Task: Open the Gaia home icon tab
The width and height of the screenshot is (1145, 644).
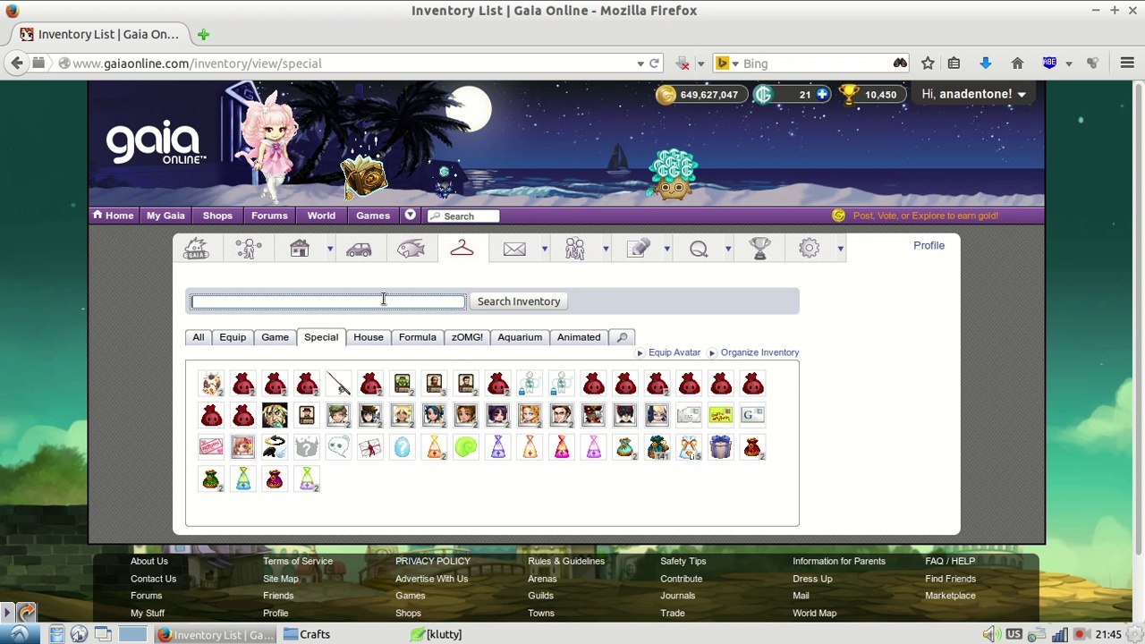Action: pyautogui.click(x=196, y=249)
